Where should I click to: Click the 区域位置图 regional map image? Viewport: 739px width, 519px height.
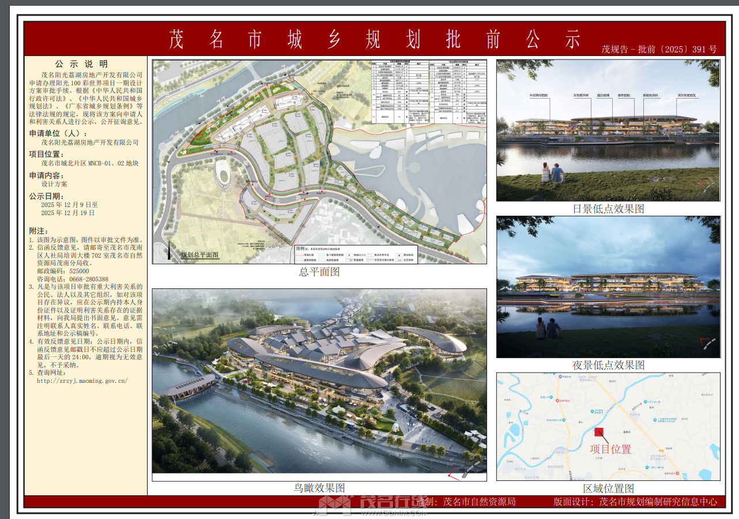[x=608, y=427]
